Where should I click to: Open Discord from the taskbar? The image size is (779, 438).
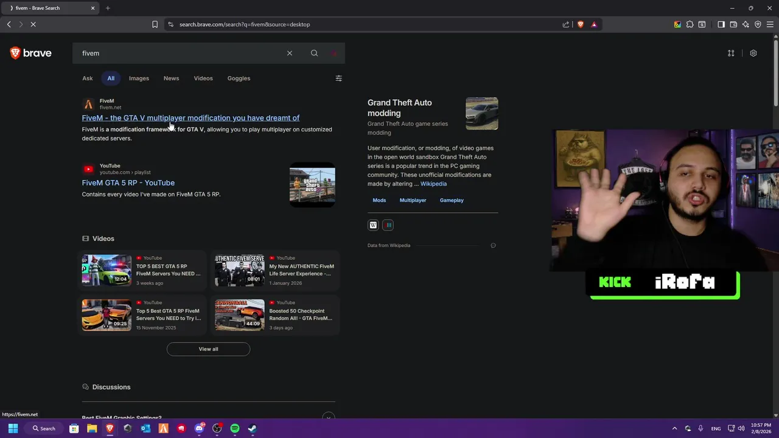click(x=199, y=428)
